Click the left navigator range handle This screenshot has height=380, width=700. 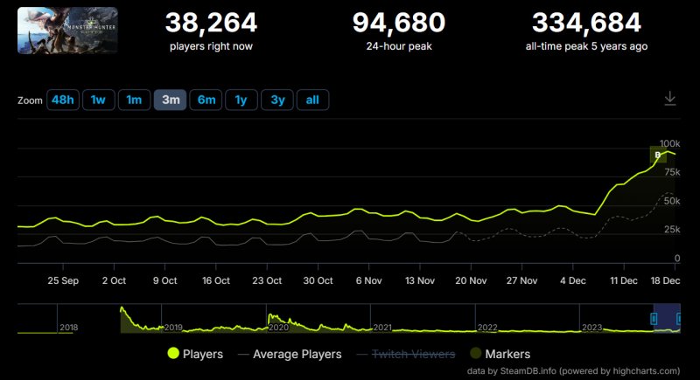click(654, 320)
